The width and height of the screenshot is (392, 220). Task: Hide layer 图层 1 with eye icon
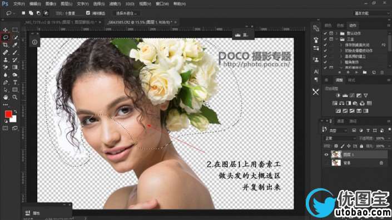tap(326, 154)
